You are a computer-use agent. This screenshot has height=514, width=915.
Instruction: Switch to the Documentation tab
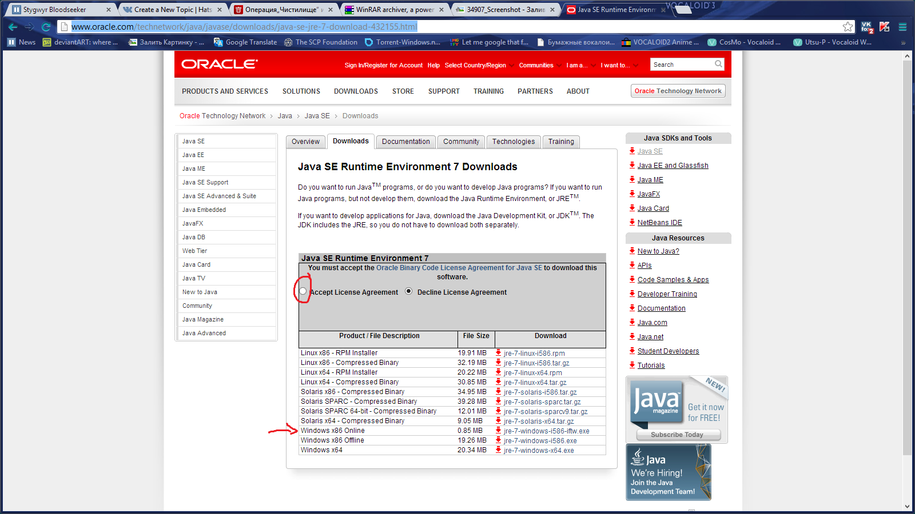(x=406, y=142)
